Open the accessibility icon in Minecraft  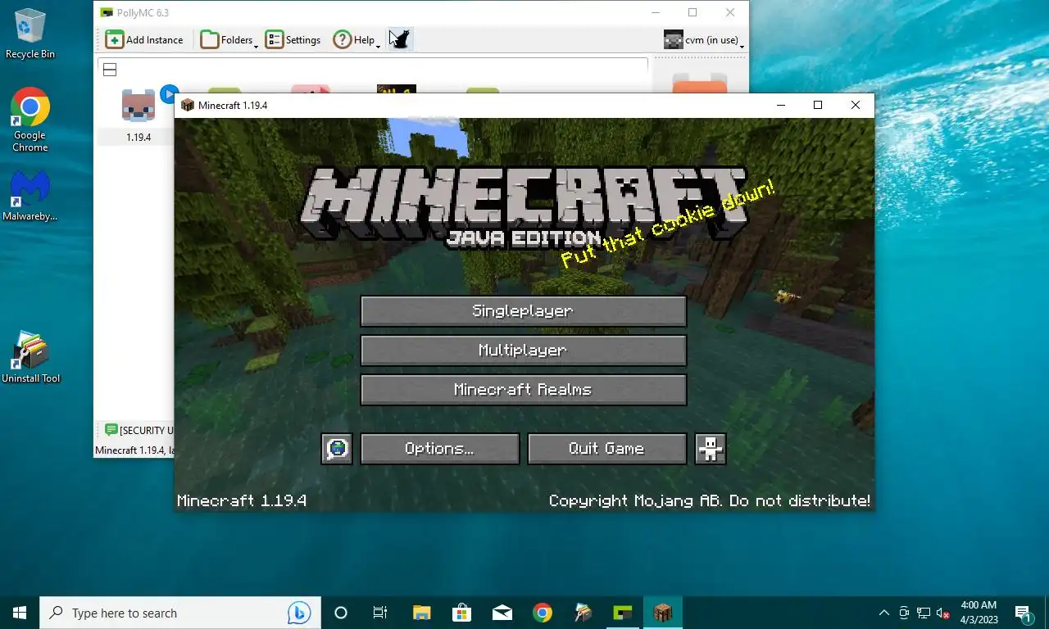(x=711, y=449)
